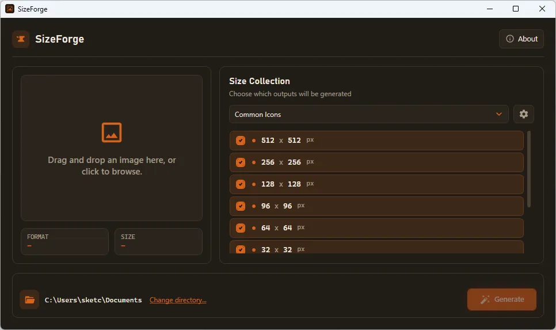Click the SizeForge anvil logo icon
The height and width of the screenshot is (330, 556).
click(21, 39)
